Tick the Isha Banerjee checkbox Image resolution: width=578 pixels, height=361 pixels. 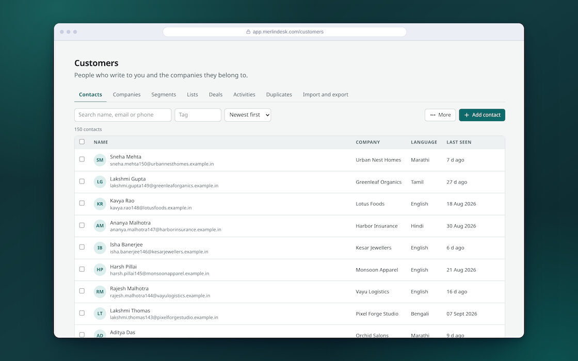pos(82,247)
